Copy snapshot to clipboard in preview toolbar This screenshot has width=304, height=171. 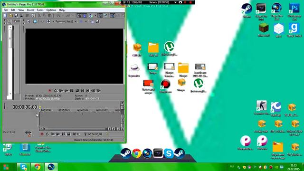(92, 21)
